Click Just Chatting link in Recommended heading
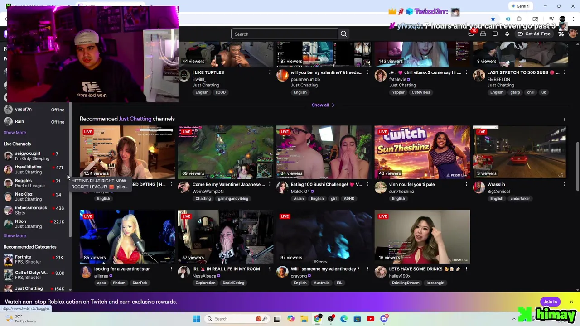 click(x=135, y=119)
